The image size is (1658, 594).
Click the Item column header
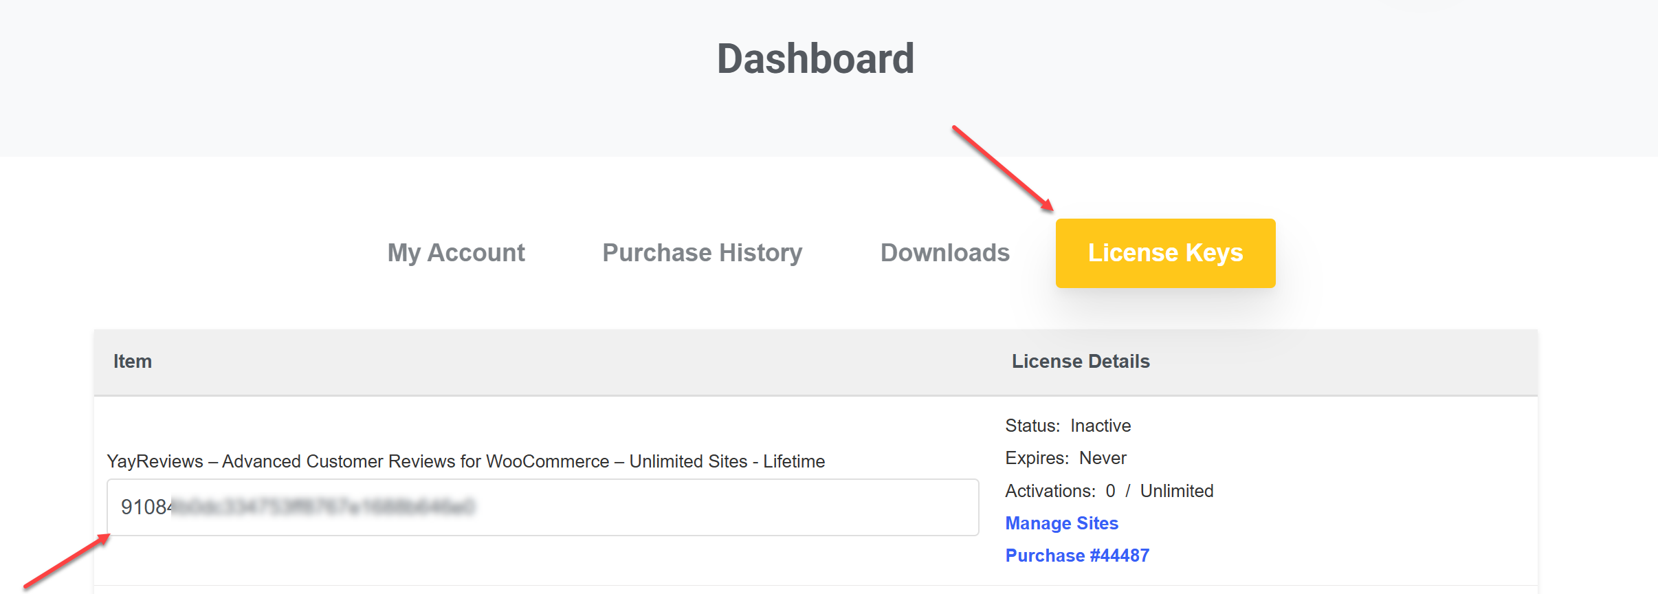pos(133,362)
